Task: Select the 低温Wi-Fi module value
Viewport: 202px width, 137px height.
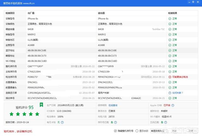Action: [167, 117]
